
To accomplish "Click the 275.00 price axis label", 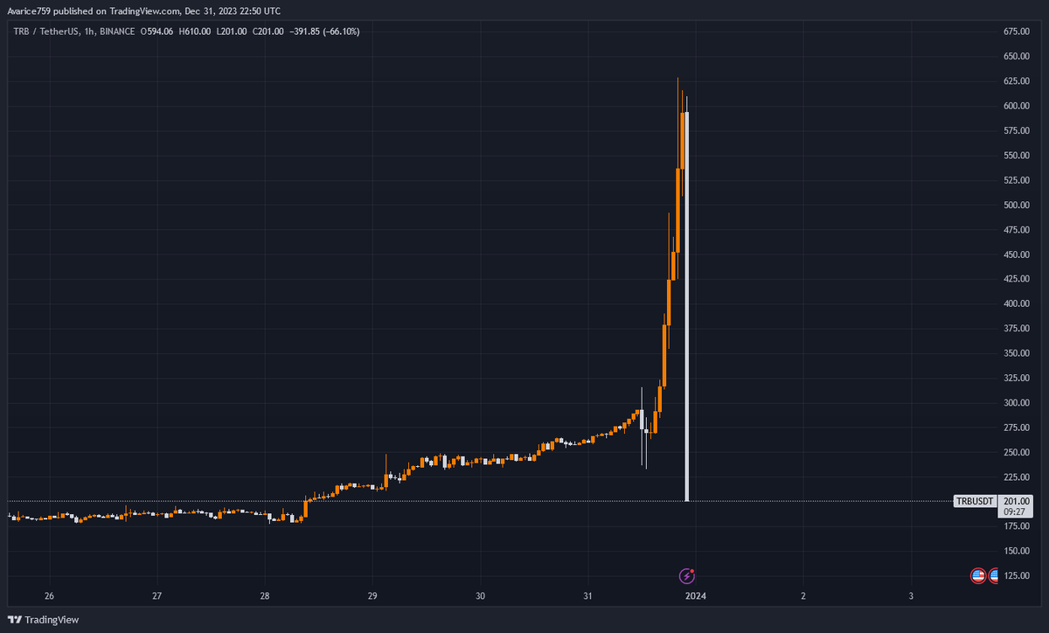I will click(1016, 428).
